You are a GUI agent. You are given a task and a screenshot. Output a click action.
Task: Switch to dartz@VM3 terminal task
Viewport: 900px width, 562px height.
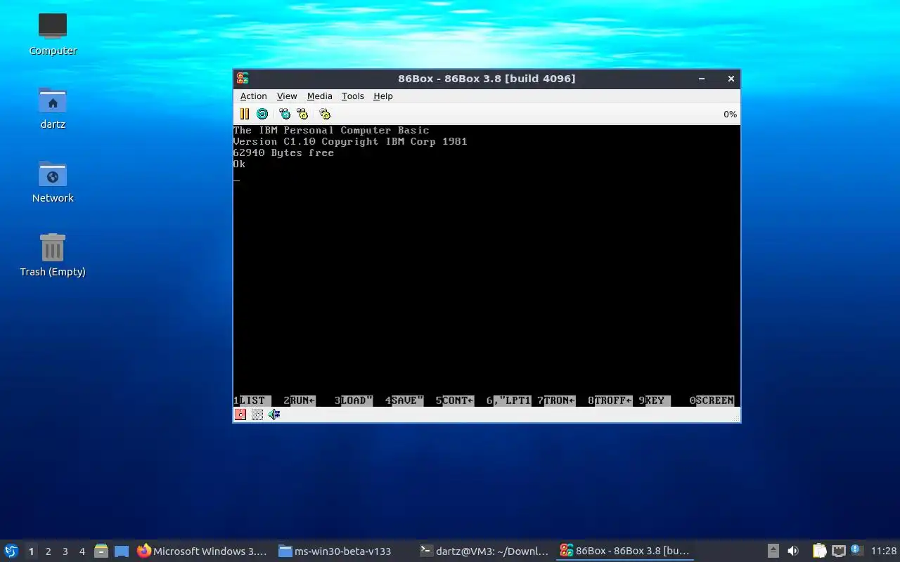pyautogui.click(x=484, y=551)
